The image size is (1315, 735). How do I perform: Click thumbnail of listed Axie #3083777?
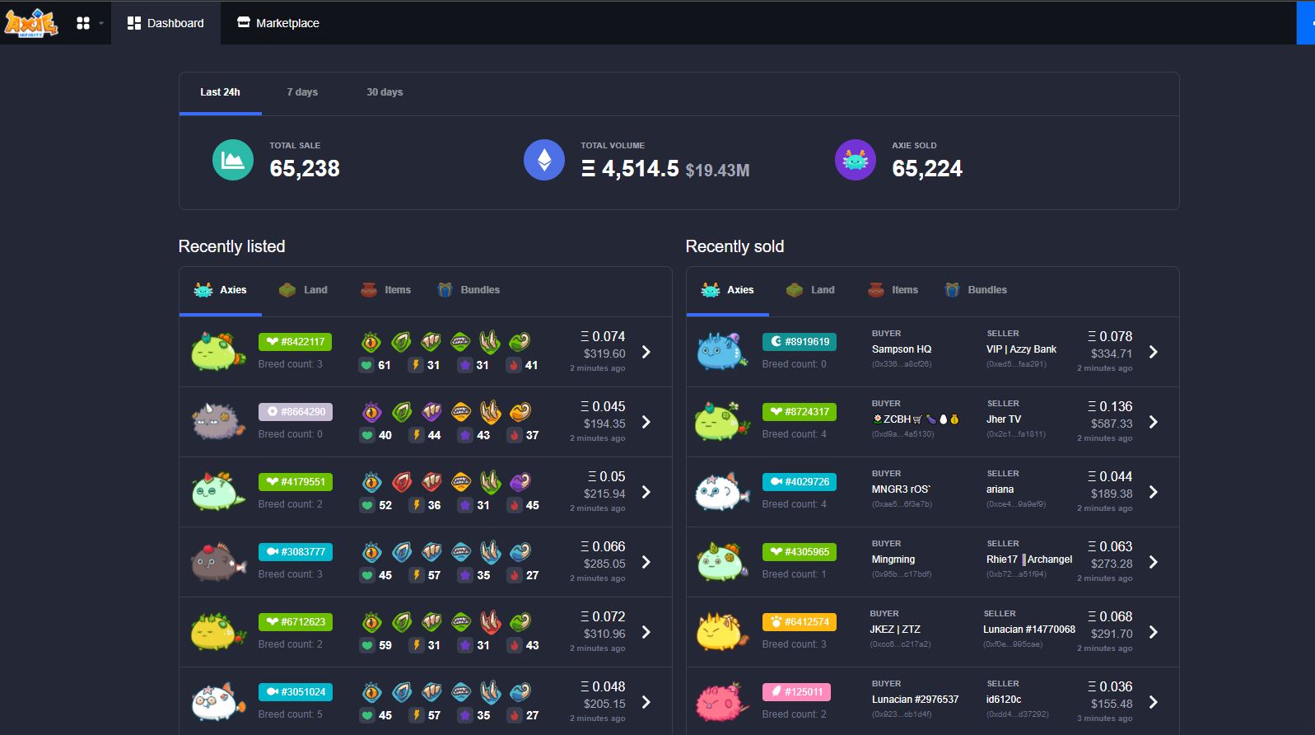[x=218, y=562]
